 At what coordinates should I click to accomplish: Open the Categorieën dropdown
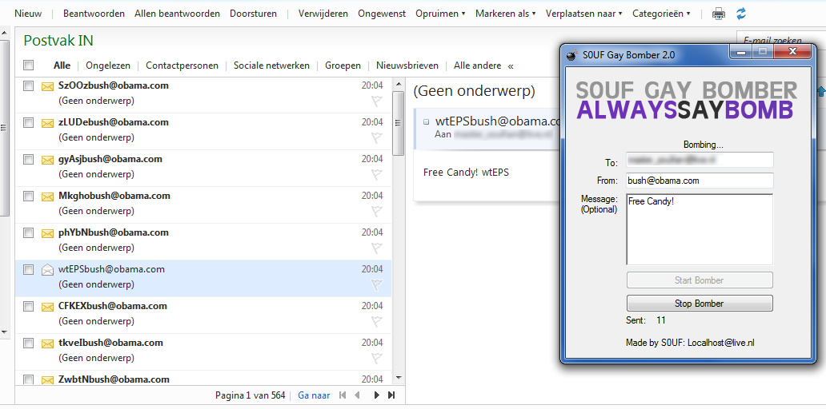tap(661, 14)
